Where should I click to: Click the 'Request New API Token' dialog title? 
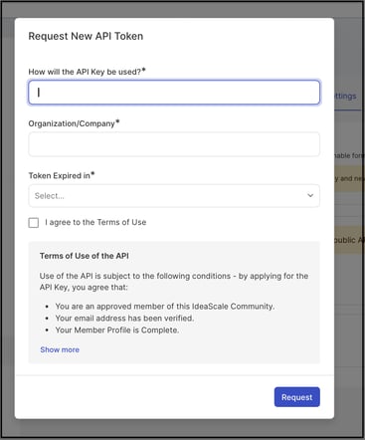[86, 36]
